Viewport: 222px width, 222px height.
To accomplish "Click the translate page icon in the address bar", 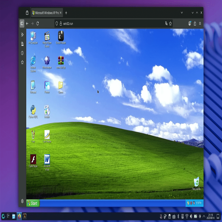I will coord(166,23).
